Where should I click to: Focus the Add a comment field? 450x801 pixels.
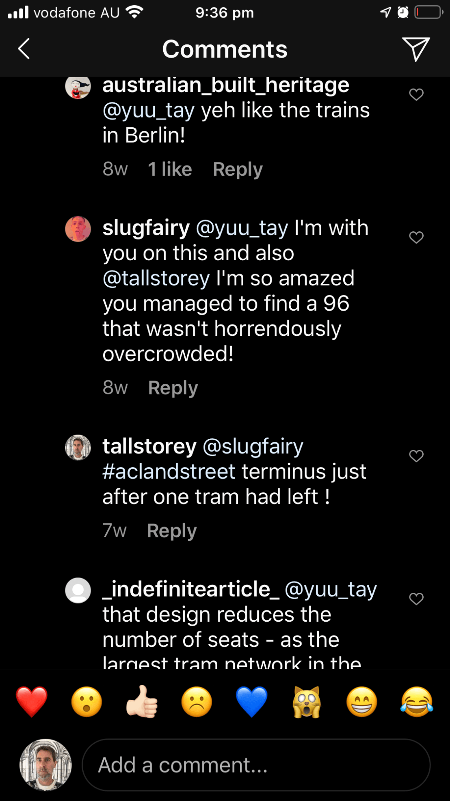click(x=256, y=765)
